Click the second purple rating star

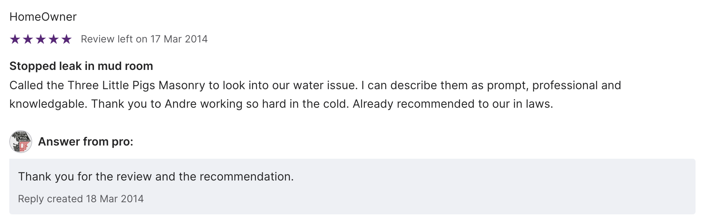coord(28,39)
